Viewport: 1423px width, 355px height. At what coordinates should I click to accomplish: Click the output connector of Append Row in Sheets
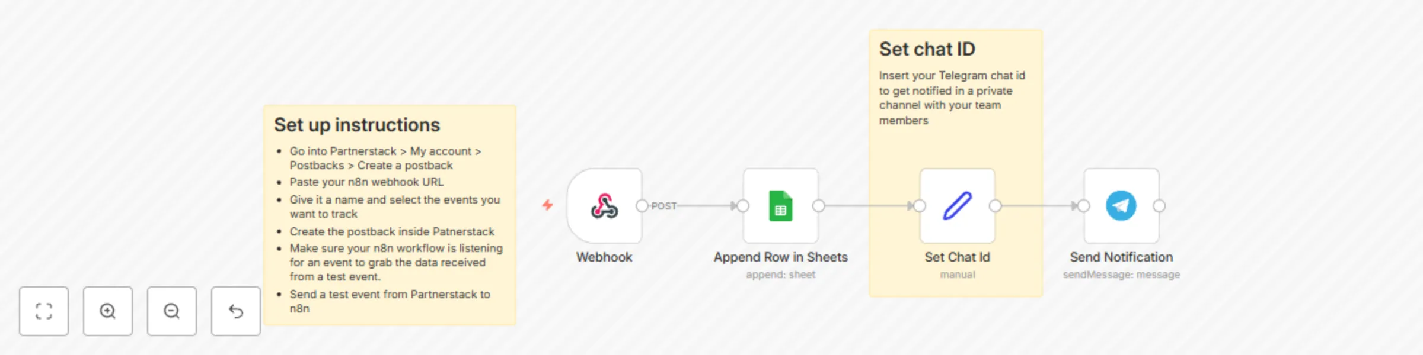pyautogui.click(x=819, y=206)
